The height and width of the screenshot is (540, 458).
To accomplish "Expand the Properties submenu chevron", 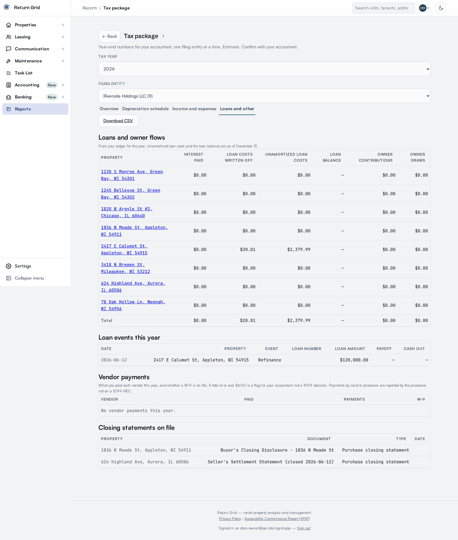I will pos(63,25).
